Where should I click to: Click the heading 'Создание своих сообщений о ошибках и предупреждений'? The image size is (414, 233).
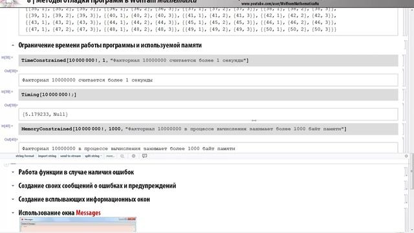pyautogui.click(x=97, y=186)
